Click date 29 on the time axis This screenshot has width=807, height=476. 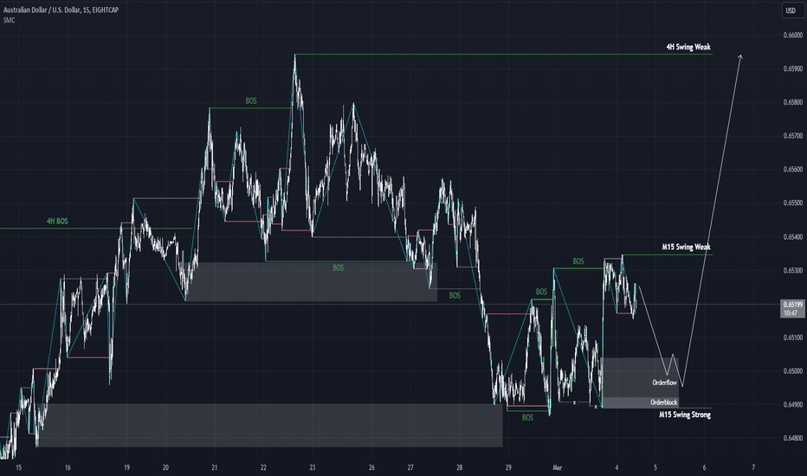[508, 467]
